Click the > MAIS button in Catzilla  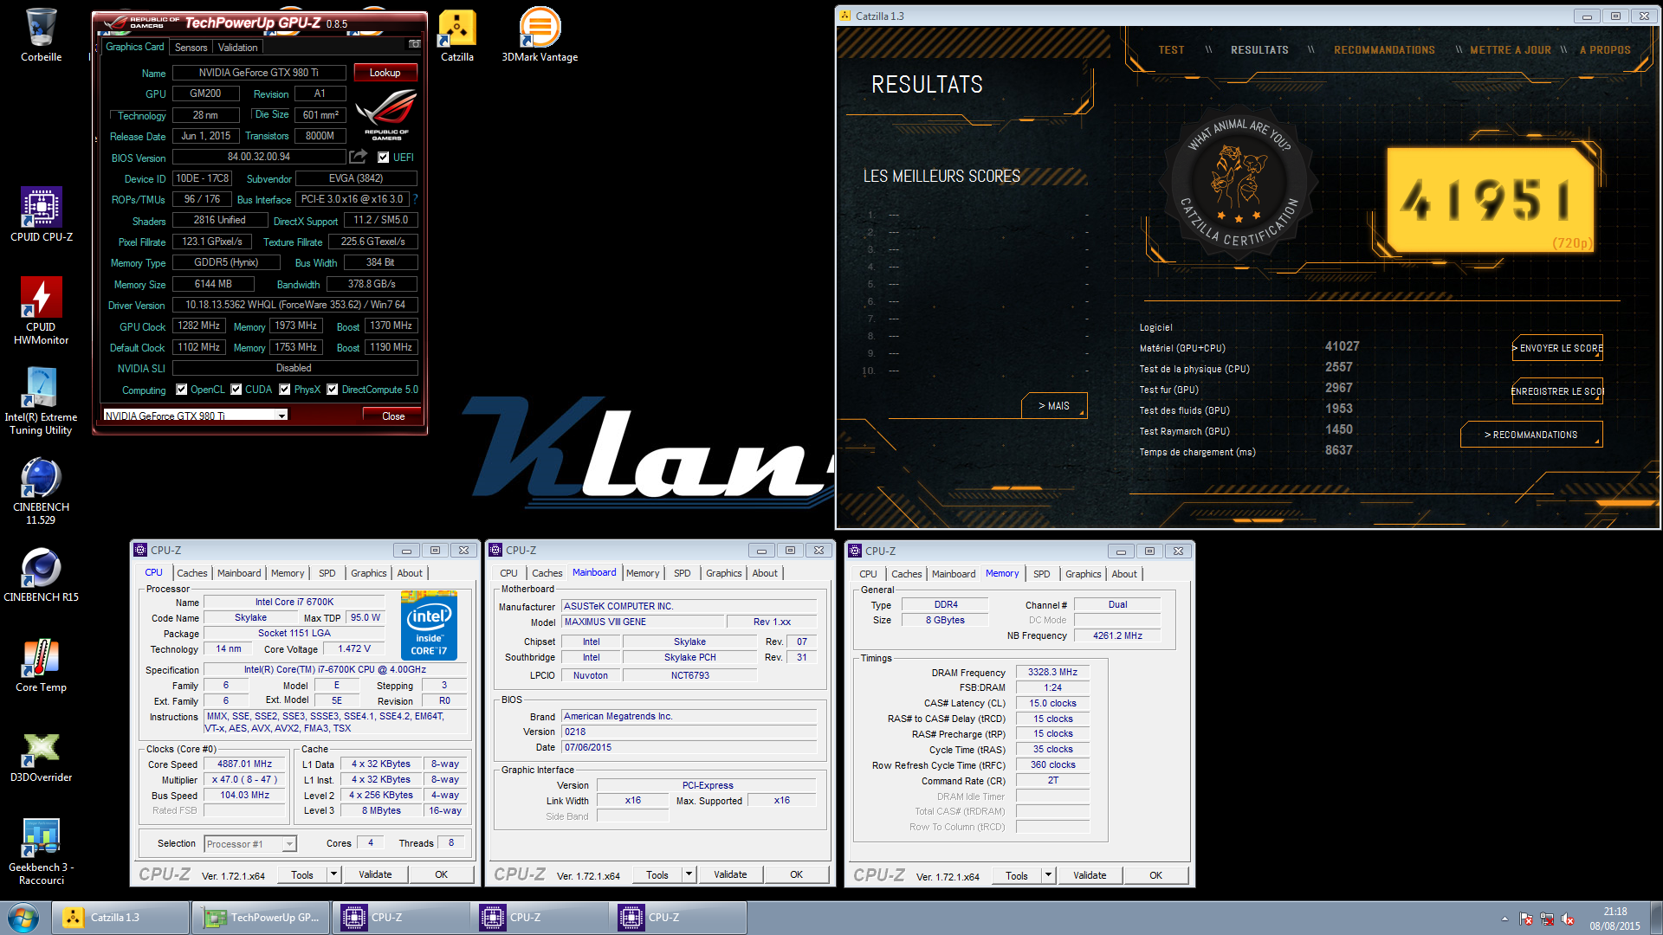pyautogui.click(x=1053, y=406)
